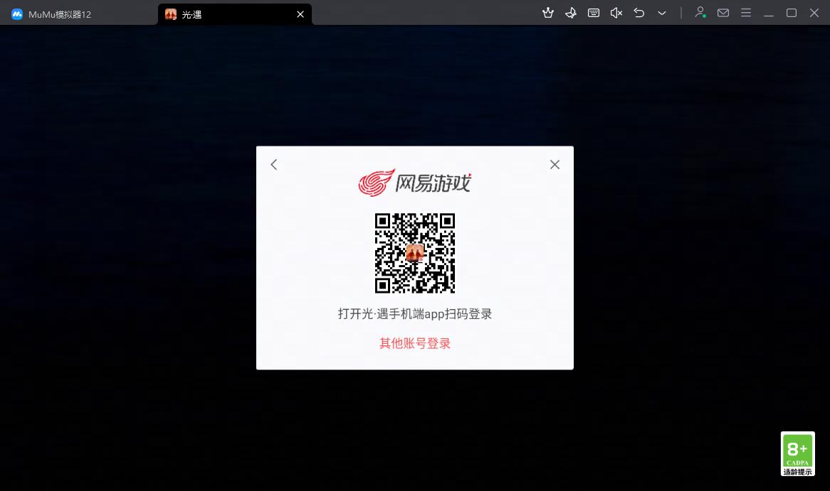This screenshot has width=830, height=491.
Task: Click the pin window icon in toolbar
Action: pos(571,13)
